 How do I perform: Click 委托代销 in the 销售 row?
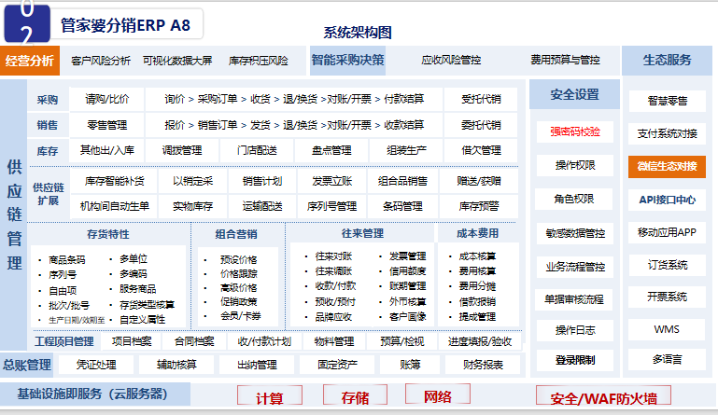click(x=481, y=125)
